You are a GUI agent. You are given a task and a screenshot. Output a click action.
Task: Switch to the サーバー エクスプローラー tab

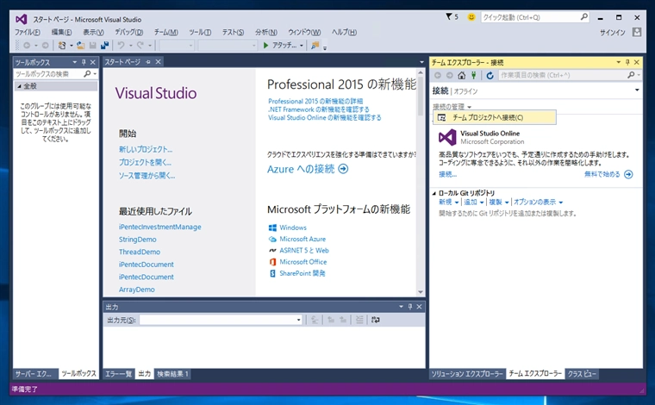34,374
